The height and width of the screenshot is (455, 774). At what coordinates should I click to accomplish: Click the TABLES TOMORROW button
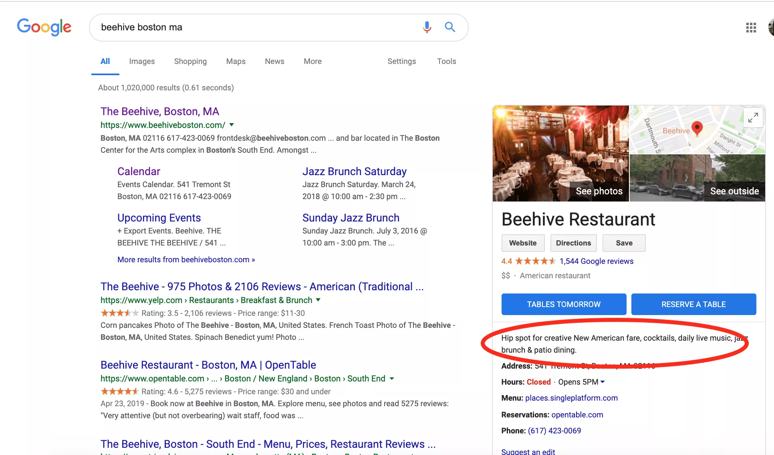(564, 304)
